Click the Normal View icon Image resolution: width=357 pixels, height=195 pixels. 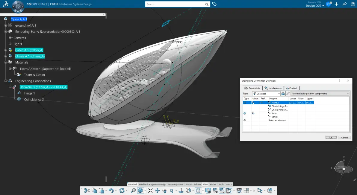pyautogui.click(x=181, y=191)
